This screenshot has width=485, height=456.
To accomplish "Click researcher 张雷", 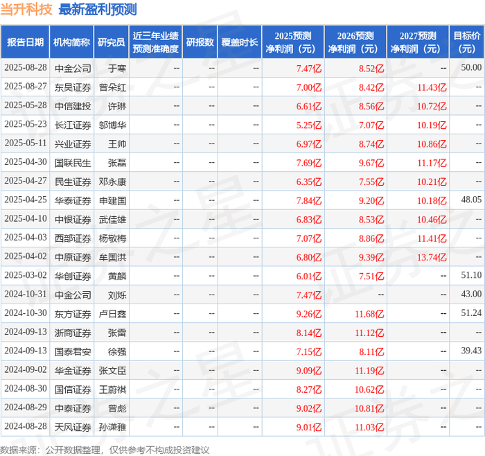I will (x=117, y=333).
